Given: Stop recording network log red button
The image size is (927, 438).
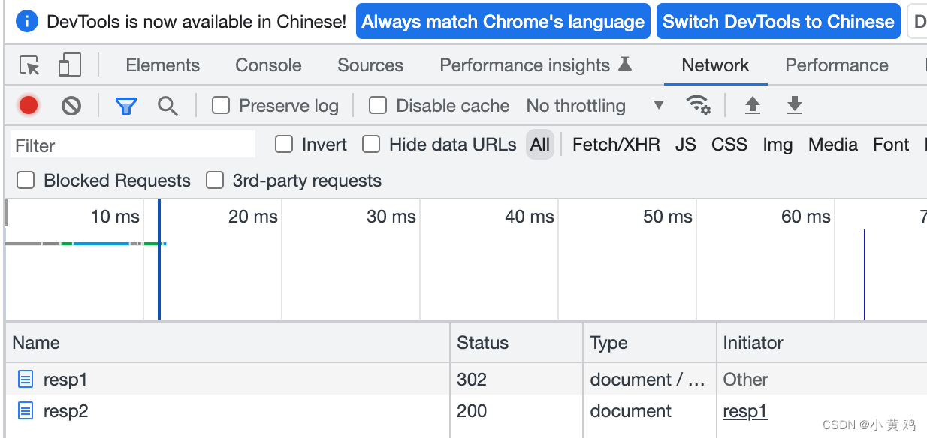Looking at the screenshot, I should point(29,106).
